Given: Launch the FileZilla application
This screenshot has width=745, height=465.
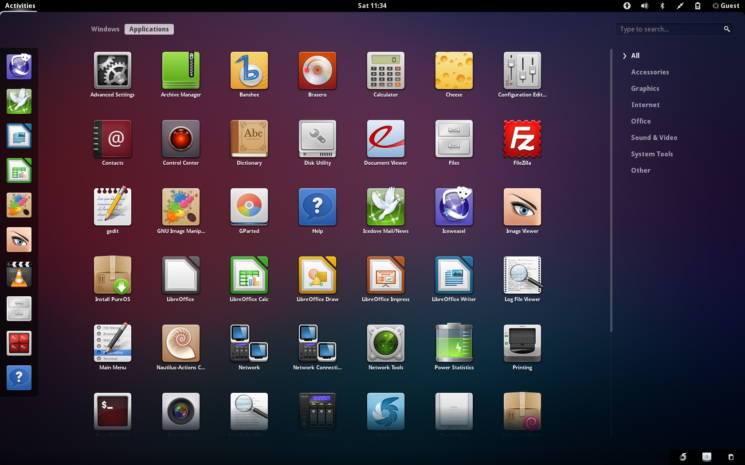Looking at the screenshot, I should pos(522,139).
